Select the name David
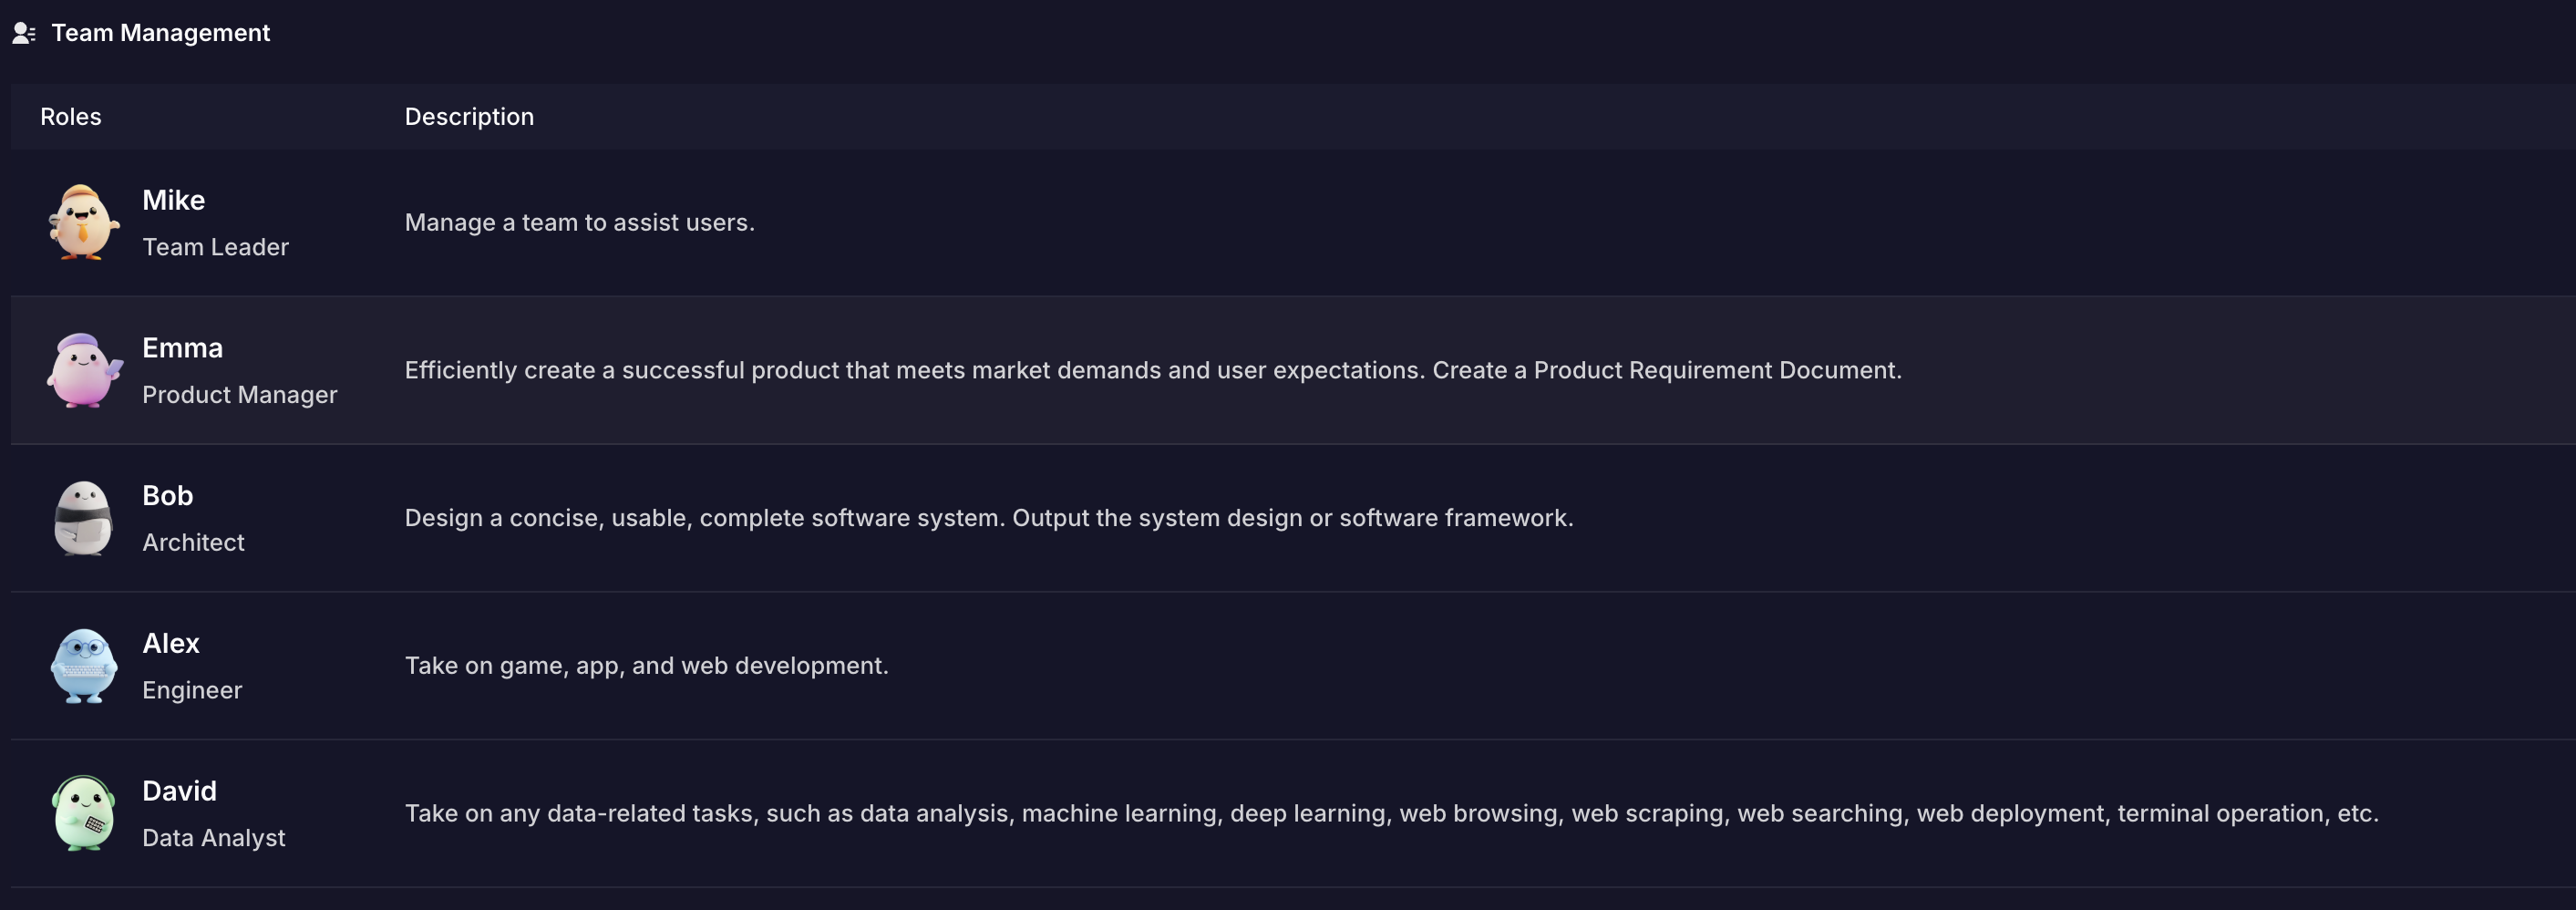 click(x=179, y=791)
